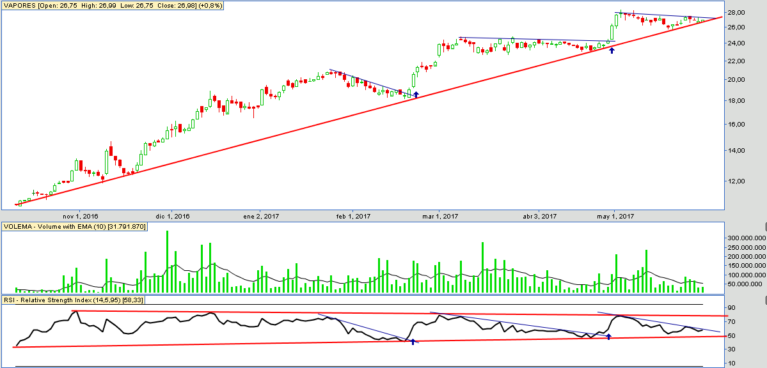Click the 300.000.000 volume axis label
The height and width of the screenshot is (368, 767).
click(x=747, y=238)
